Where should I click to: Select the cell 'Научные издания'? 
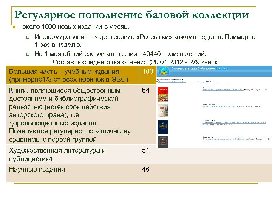(73, 173)
